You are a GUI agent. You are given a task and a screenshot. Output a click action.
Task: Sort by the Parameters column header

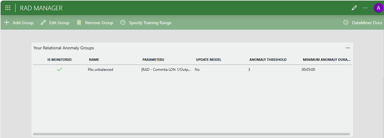click(x=153, y=60)
